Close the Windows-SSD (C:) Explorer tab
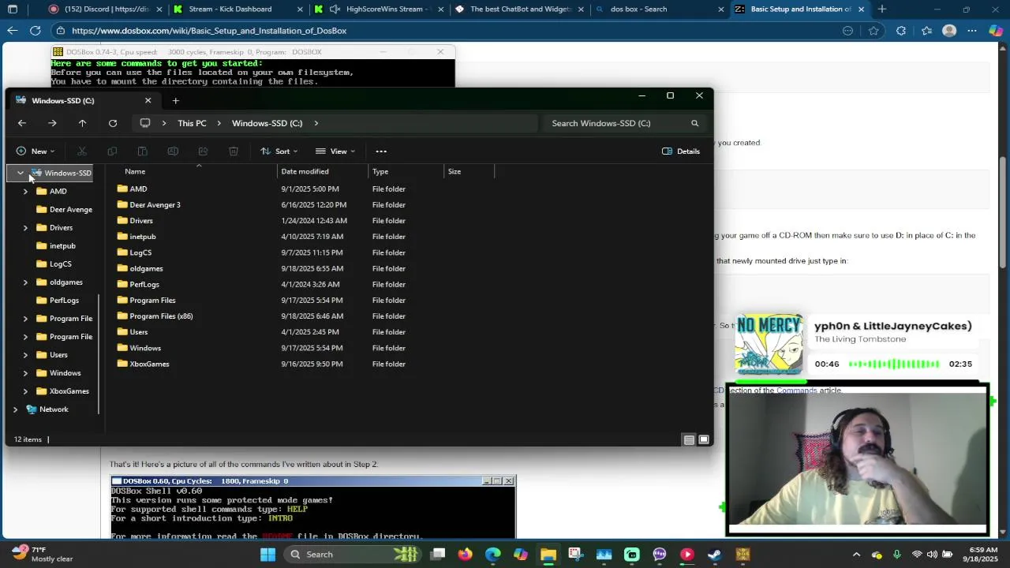The width and height of the screenshot is (1010, 568). [148, 100]
